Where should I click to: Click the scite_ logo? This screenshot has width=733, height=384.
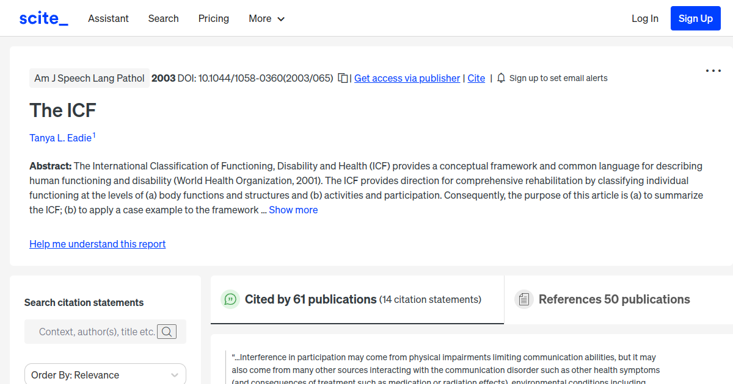click(x=43, y=18)
